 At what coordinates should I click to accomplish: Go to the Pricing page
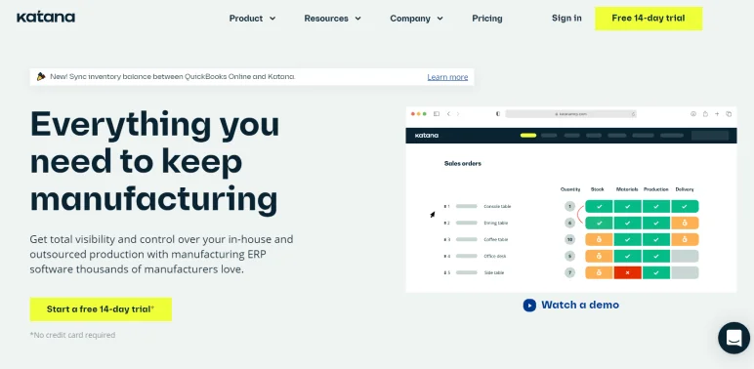486,19
